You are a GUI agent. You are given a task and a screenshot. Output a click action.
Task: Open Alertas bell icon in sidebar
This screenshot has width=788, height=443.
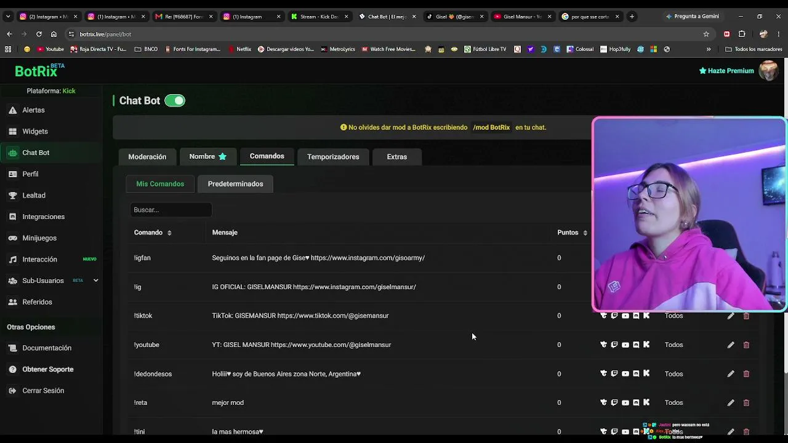(x=12, y=110)
